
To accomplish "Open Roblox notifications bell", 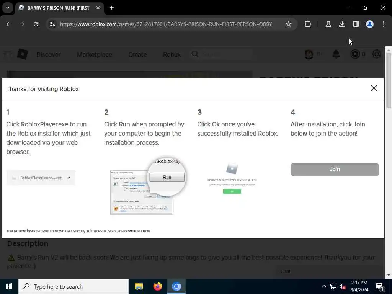I will [x=336, y=54].
